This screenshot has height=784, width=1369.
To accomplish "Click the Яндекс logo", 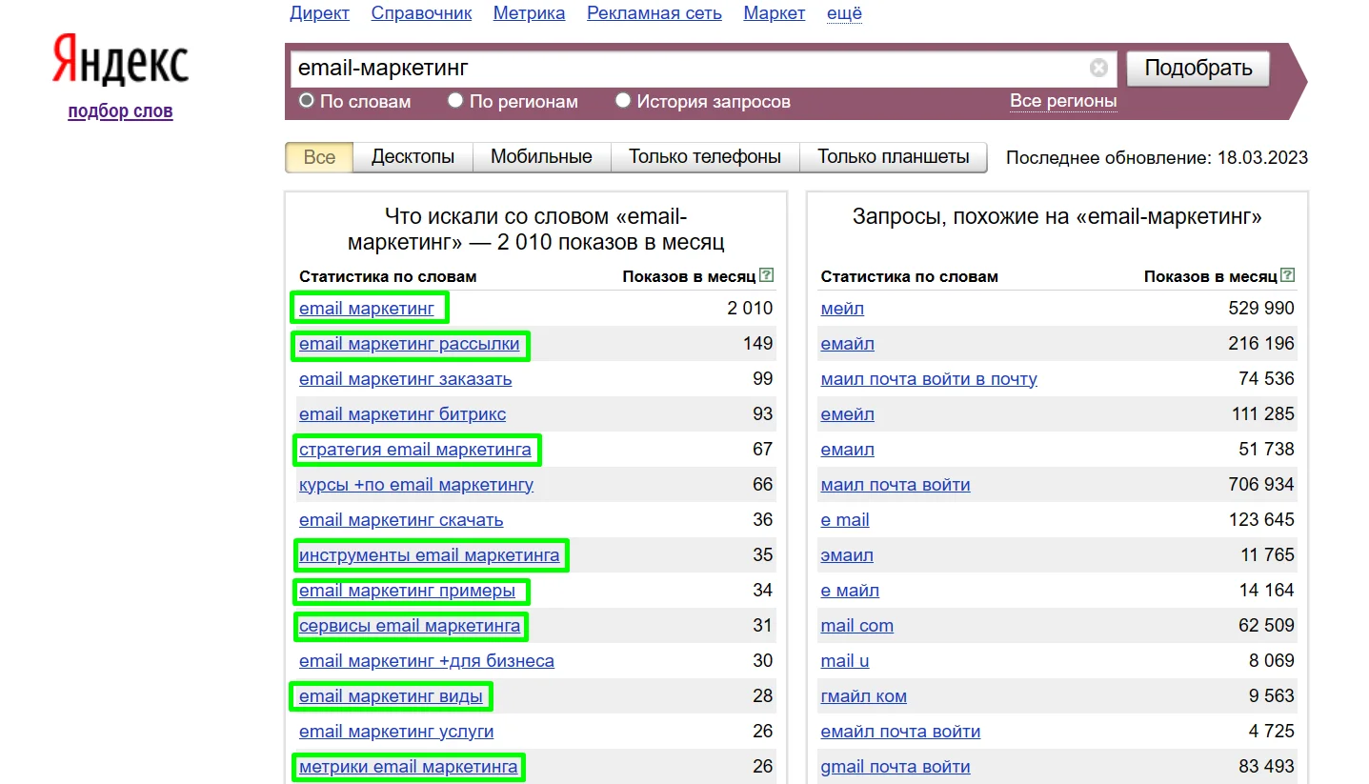I will coord(120,61).
